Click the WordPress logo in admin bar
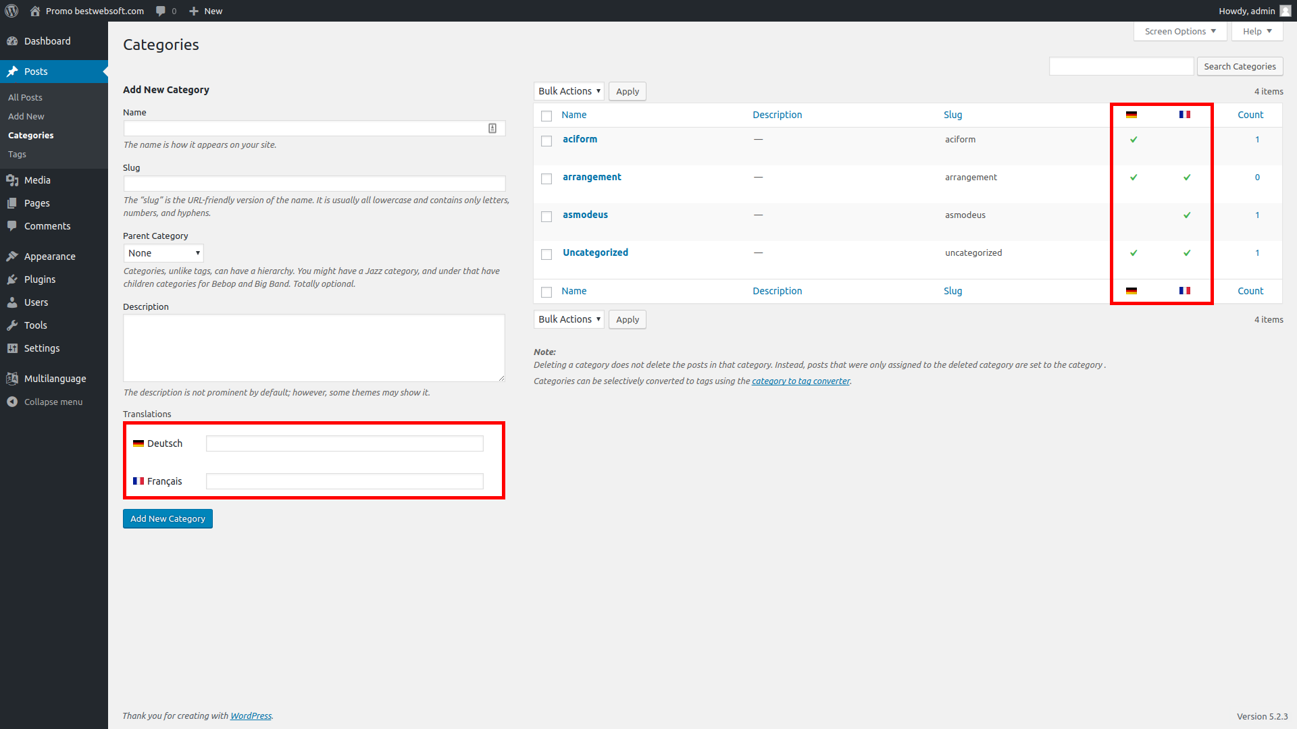1297x729 pixels. [x=11, y=11]
